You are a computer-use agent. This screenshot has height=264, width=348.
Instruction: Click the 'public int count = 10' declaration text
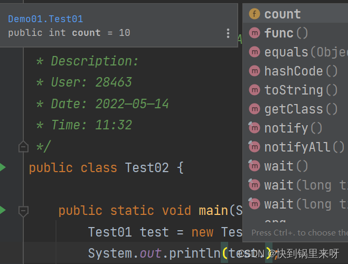(69, 33)
